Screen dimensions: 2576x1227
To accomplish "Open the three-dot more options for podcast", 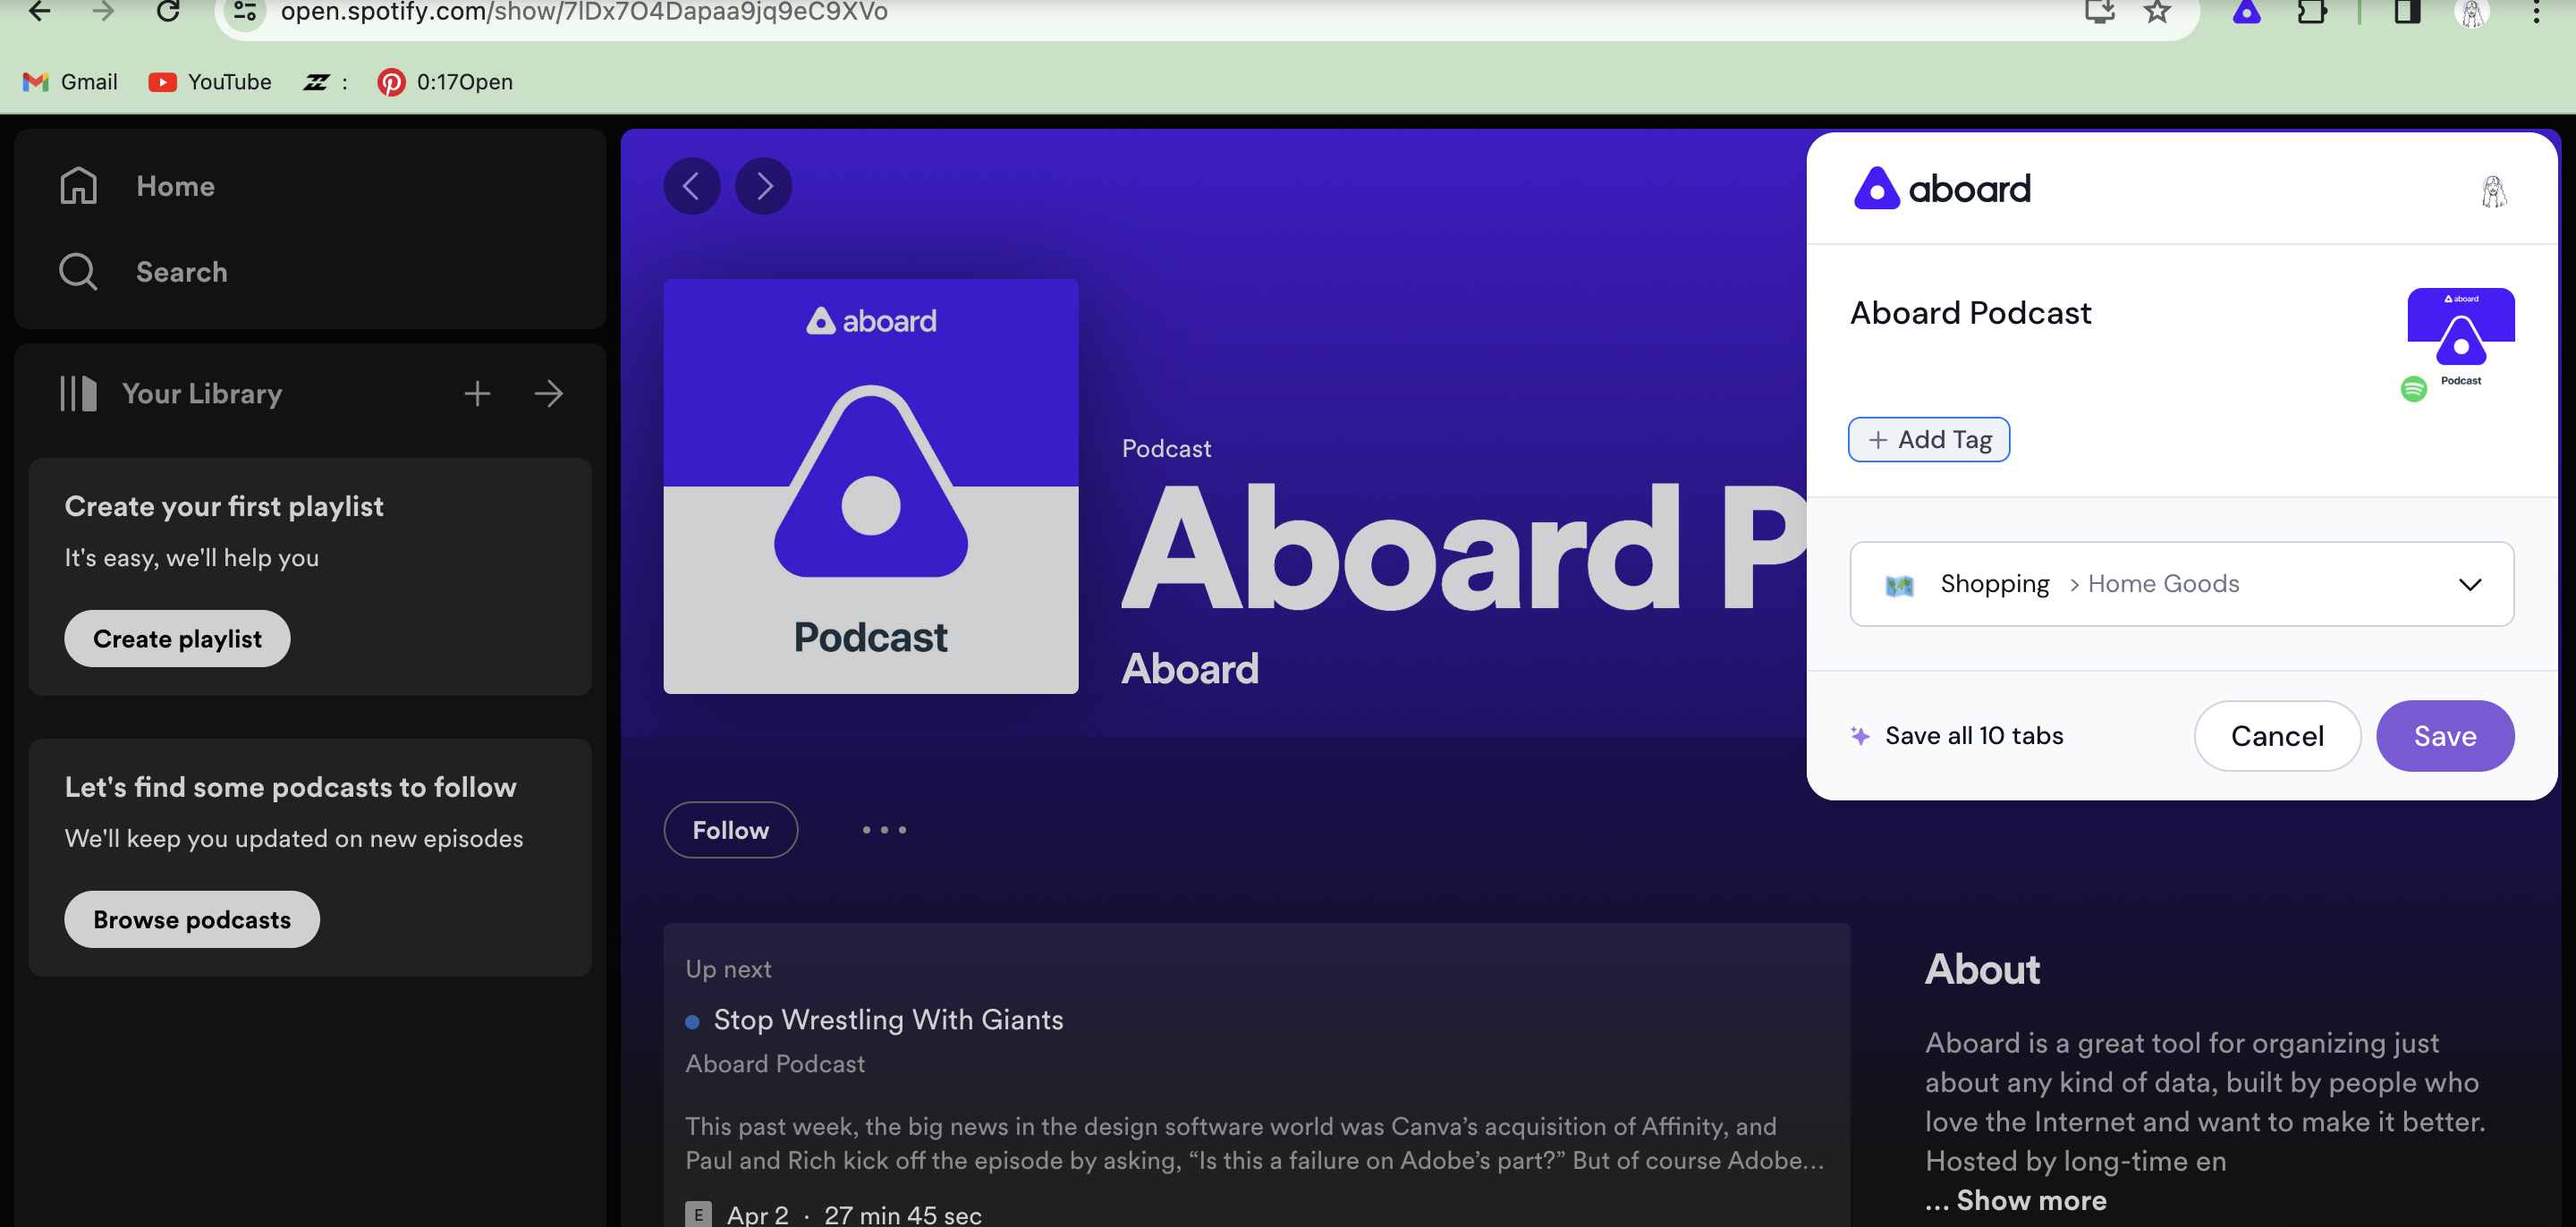I will 884,830.
